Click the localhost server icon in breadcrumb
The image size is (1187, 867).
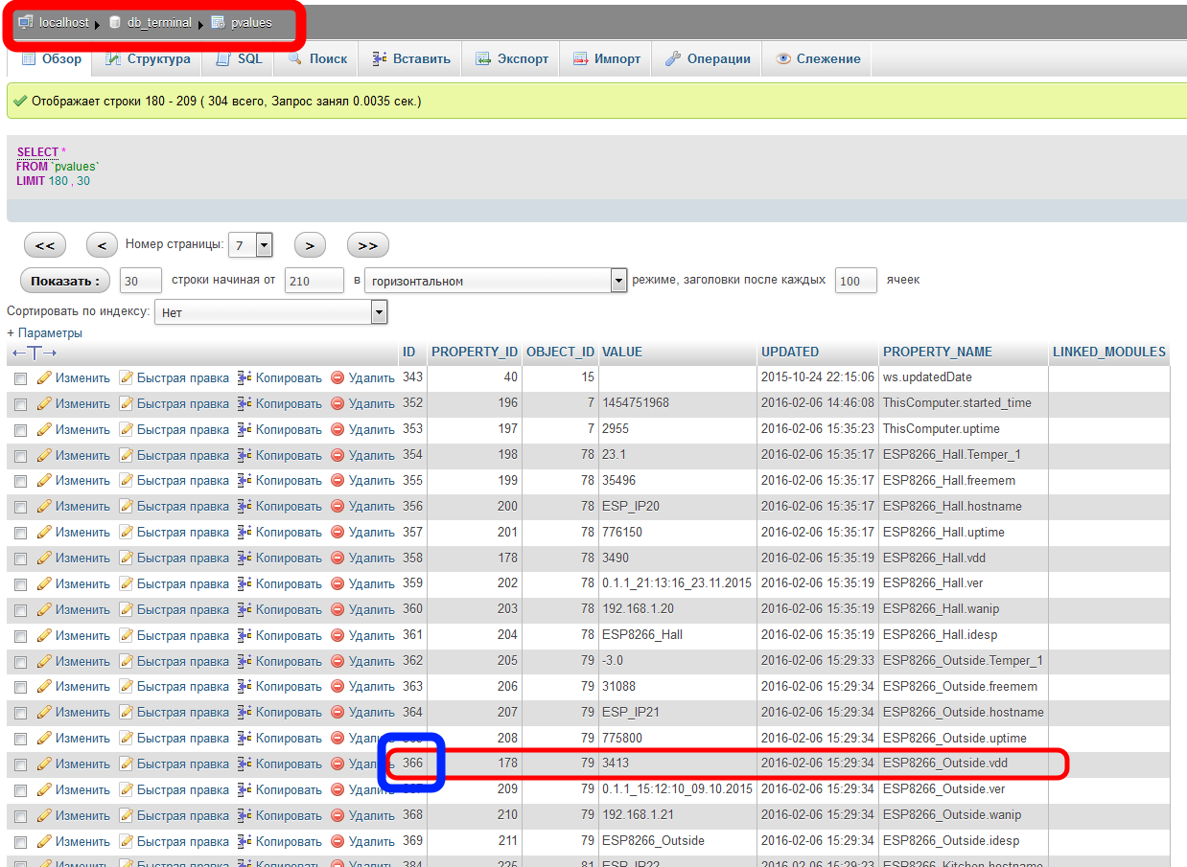pyautogui.click(x=25, y=22)
